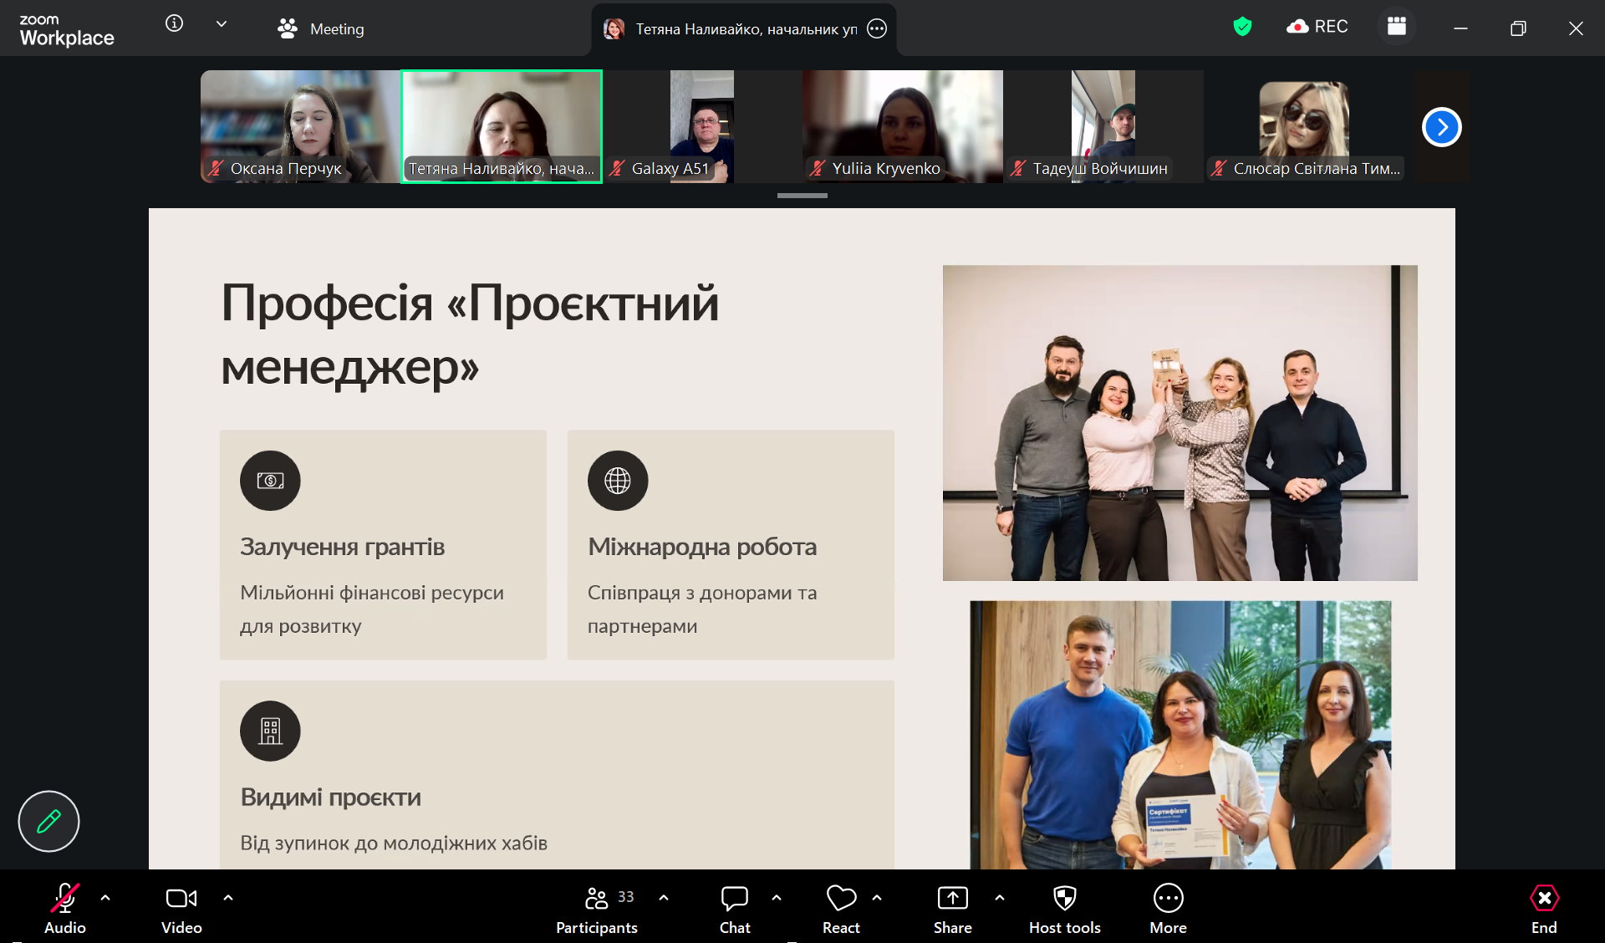Open speaker options on Тетяна Наливайко tab
This screenshot has width=1605, height=943.
click(x=877, y=29)
